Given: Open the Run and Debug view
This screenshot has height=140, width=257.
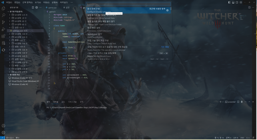Looking at the screenshot, I should coord(3,29).
